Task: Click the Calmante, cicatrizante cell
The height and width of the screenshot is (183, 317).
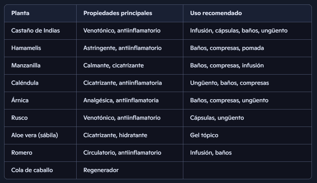Action: point(114,65)
